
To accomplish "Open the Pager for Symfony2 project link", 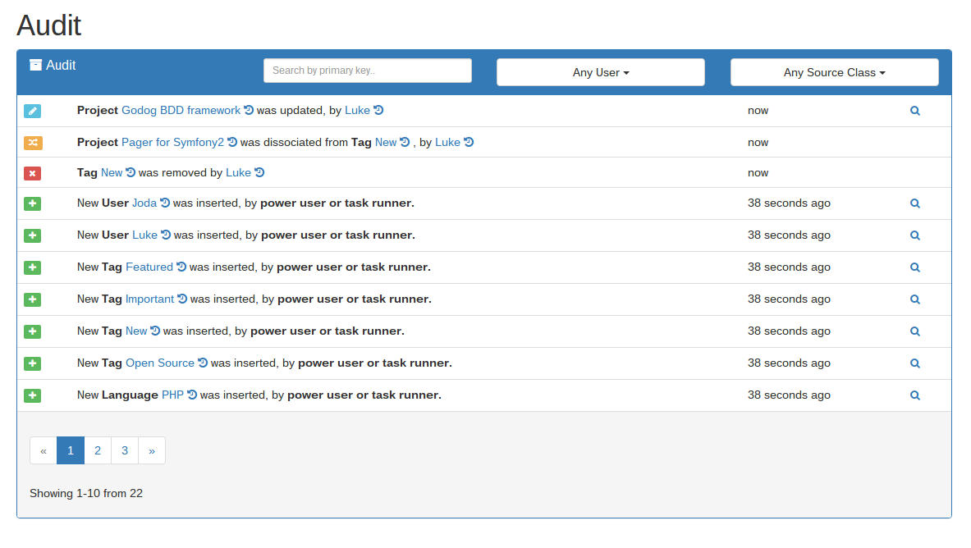I will click(x=172, y=142).
